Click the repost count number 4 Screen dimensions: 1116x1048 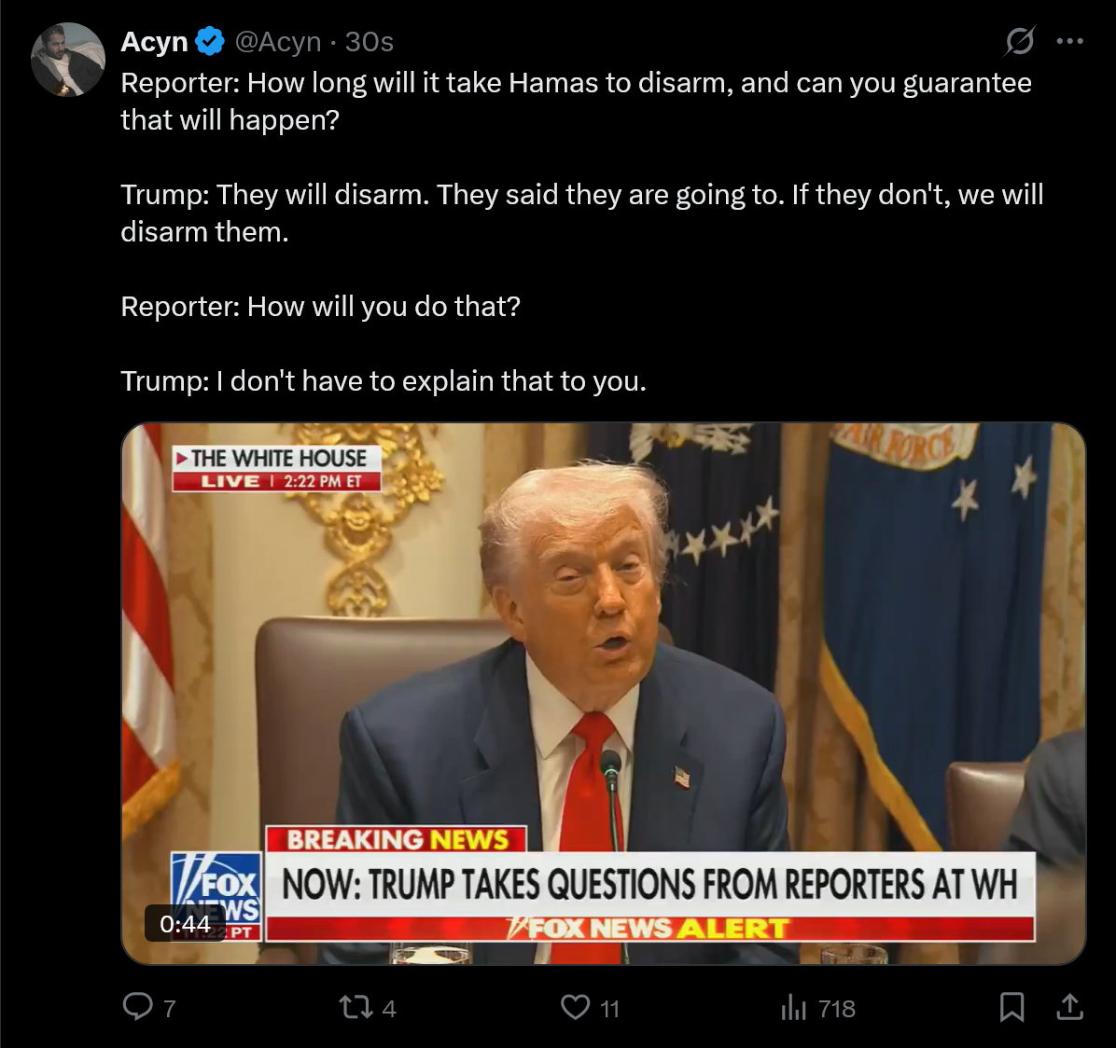[x=388, y=1008]
